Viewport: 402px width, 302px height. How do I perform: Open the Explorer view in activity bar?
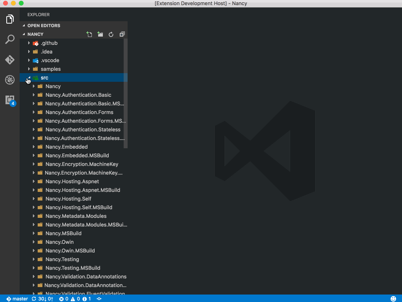[10, 19]
